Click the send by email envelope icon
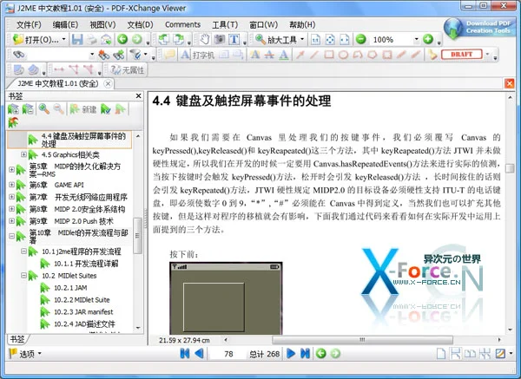The image size is (521, 379). click(x=106, y=40)
